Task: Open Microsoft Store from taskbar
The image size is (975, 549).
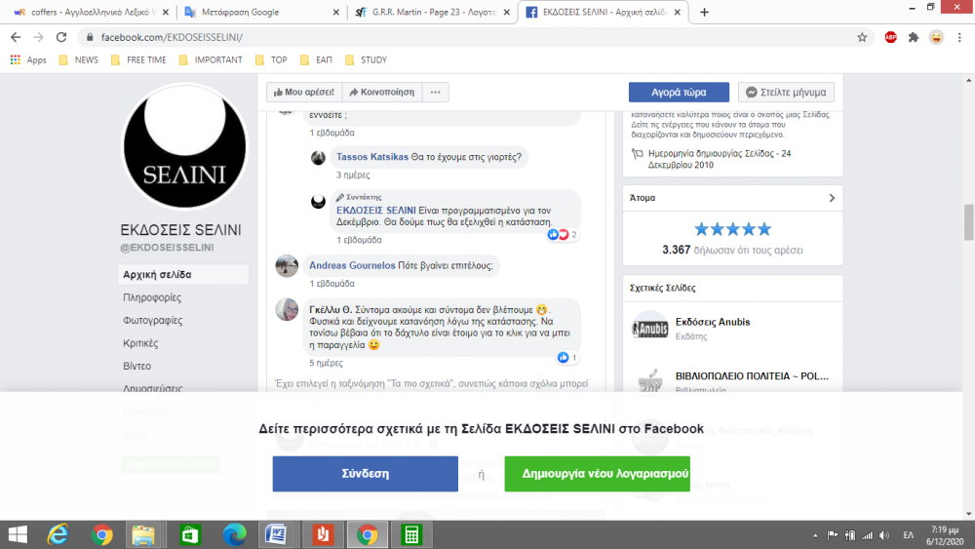Action: coord(190,534)
